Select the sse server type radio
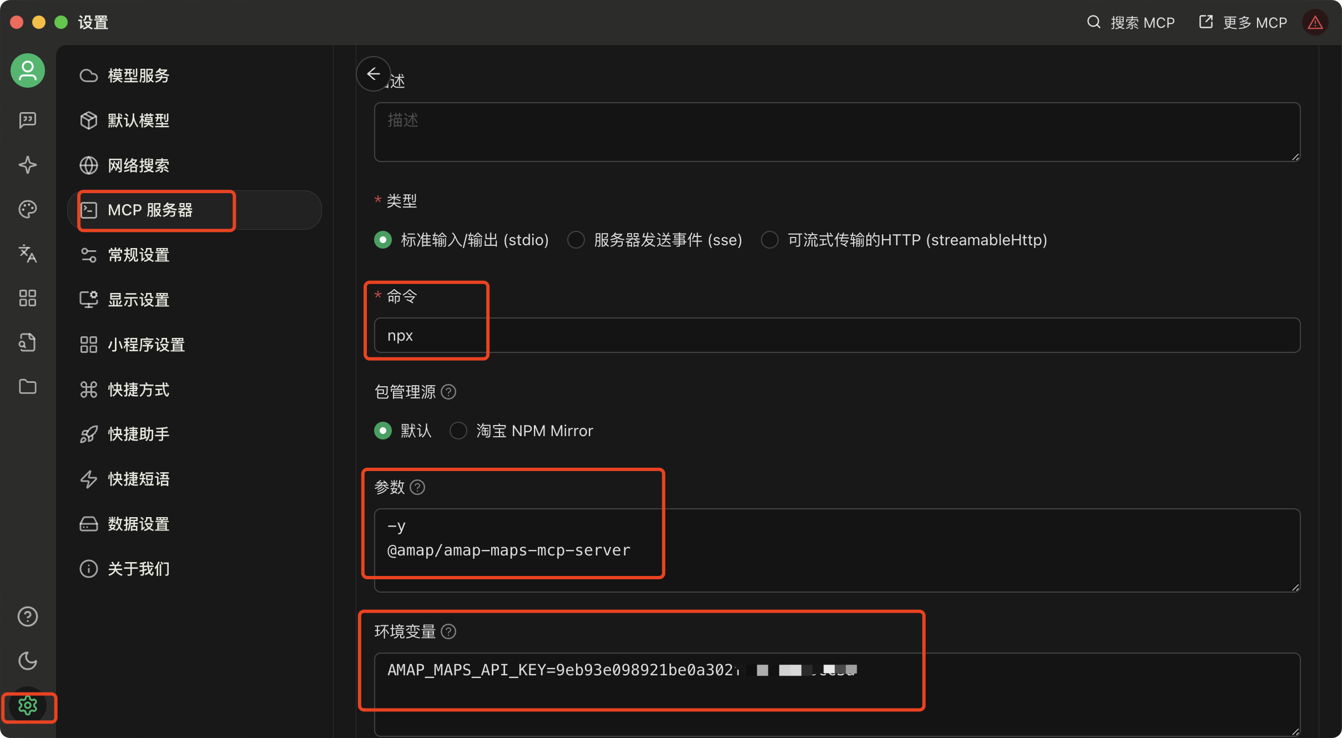 click(x=576, y=240)
